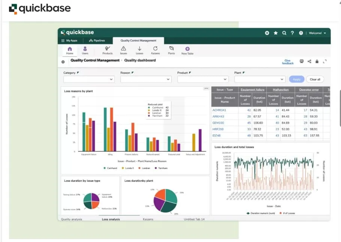This screenshot has width=341, height=242.
Task: Switch to Untitled Tab 14
Action: [x=194, y=219]
